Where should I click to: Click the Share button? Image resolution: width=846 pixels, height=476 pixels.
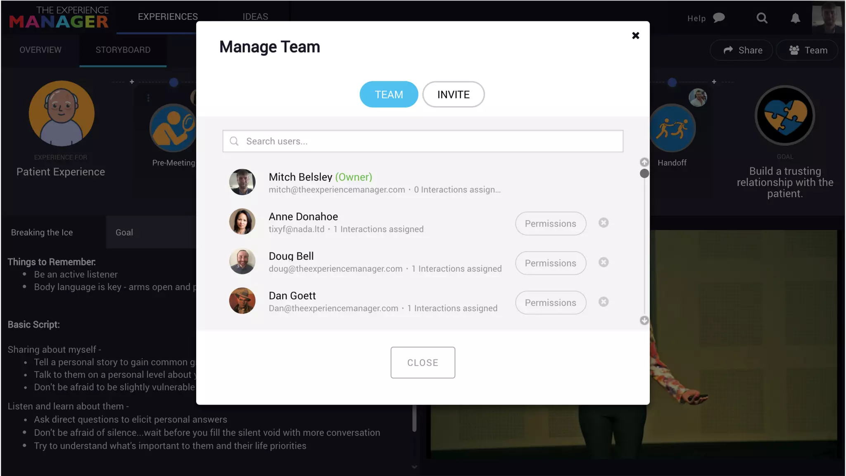coord(742,50)
